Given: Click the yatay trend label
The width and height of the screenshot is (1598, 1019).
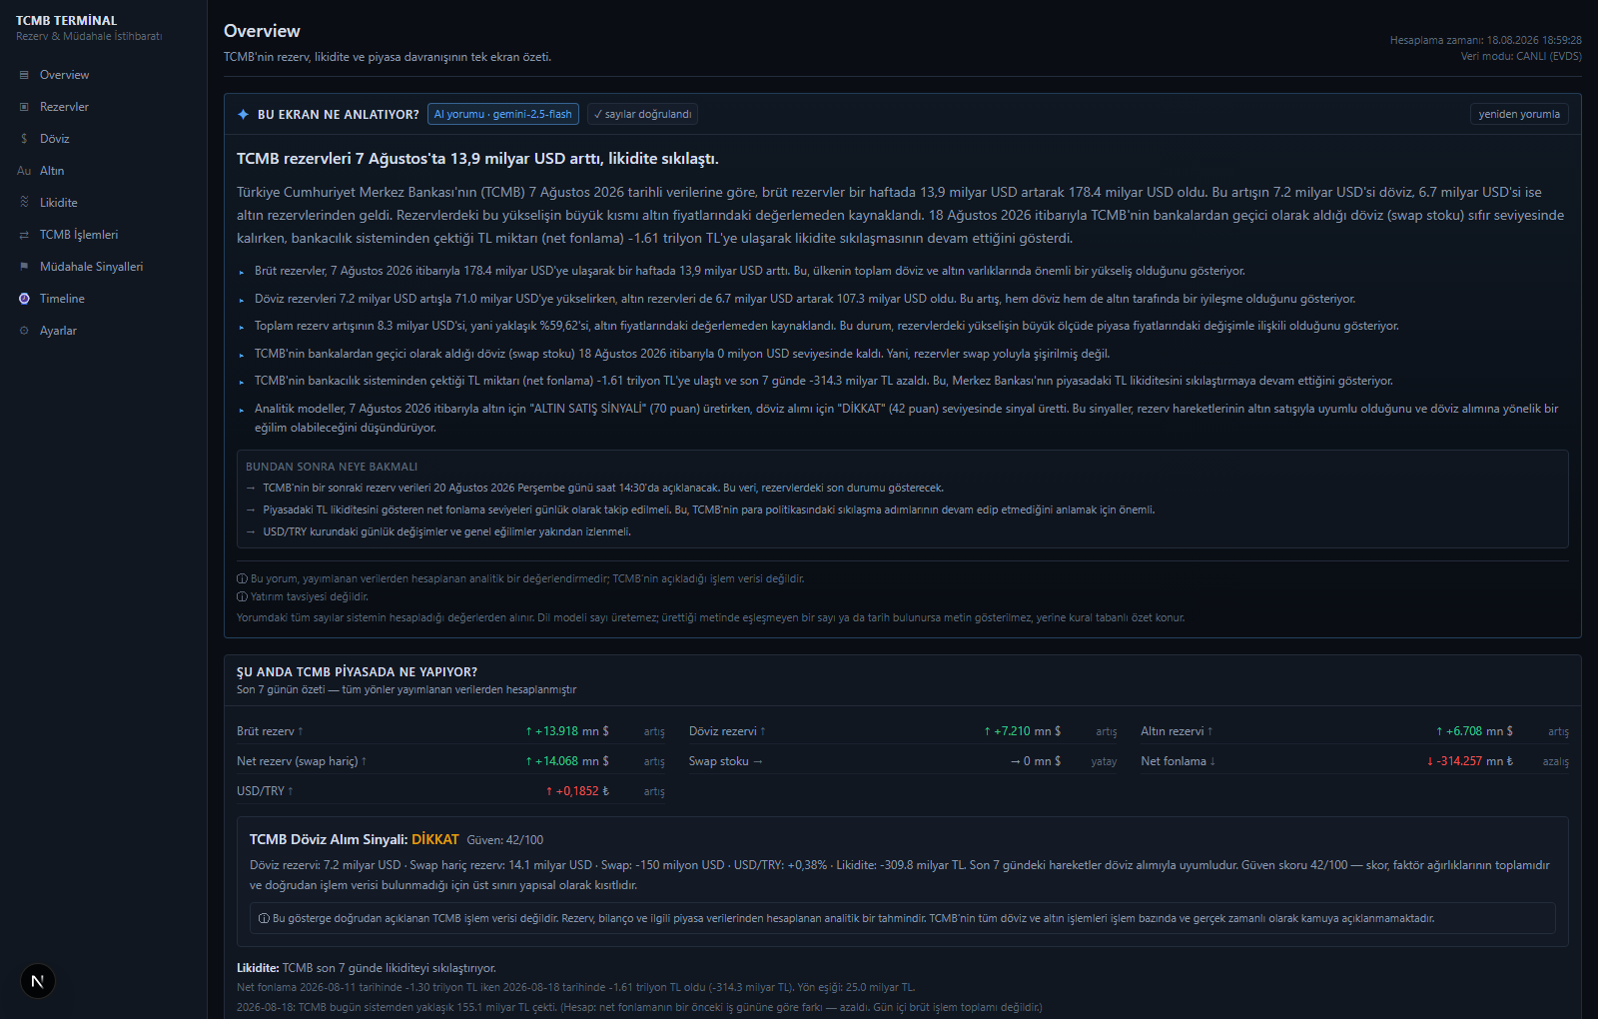Looking at the screenshot, I should tap(1104, 761).
